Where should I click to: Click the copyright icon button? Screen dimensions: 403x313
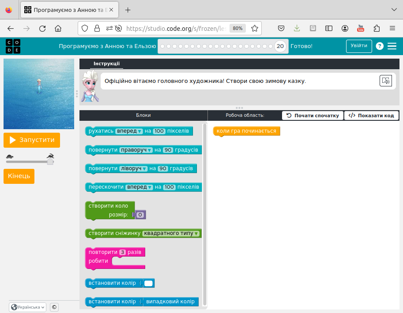point(54,307)
